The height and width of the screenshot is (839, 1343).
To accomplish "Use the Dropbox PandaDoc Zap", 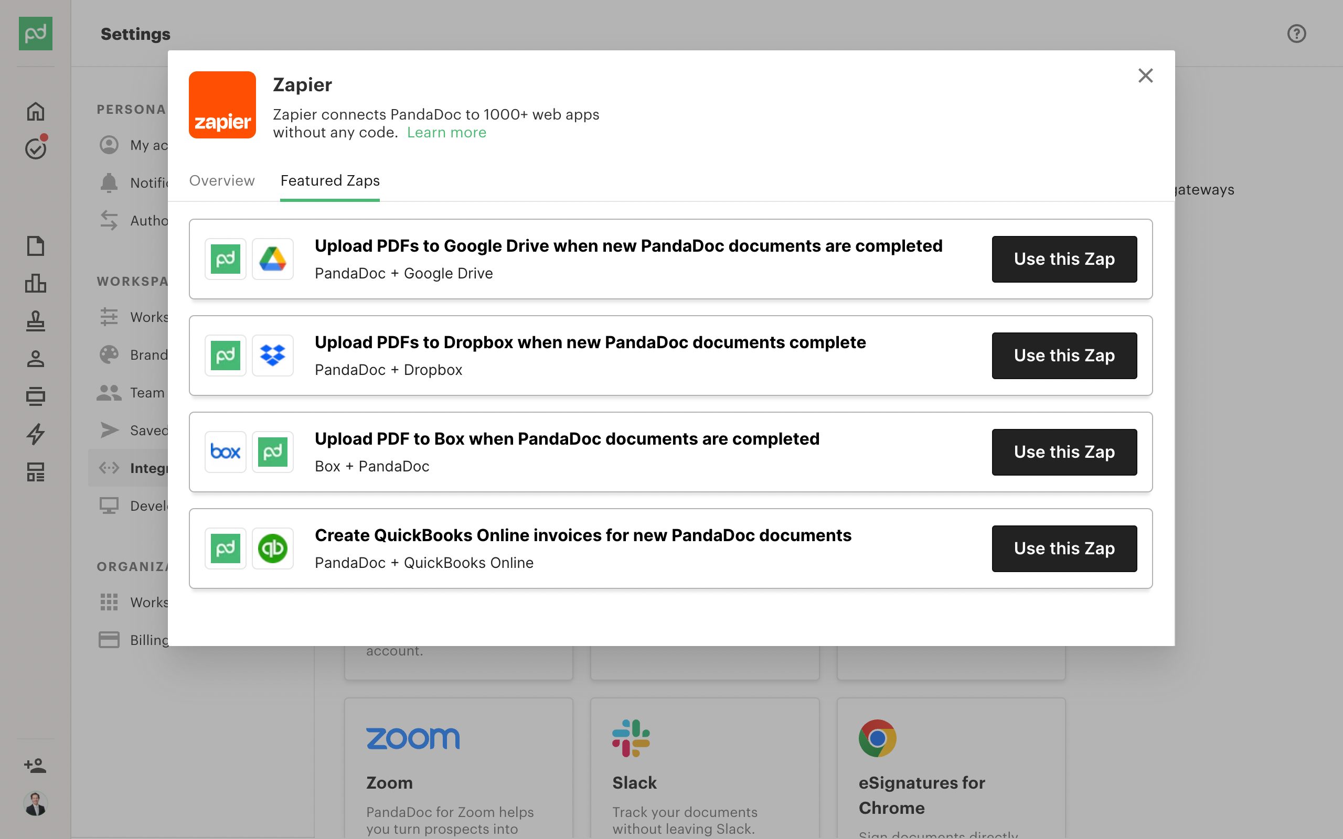I will click(1063, 354).
